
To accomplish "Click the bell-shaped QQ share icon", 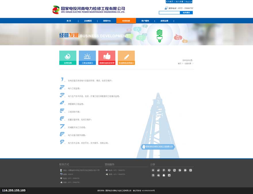I will 164,175.
